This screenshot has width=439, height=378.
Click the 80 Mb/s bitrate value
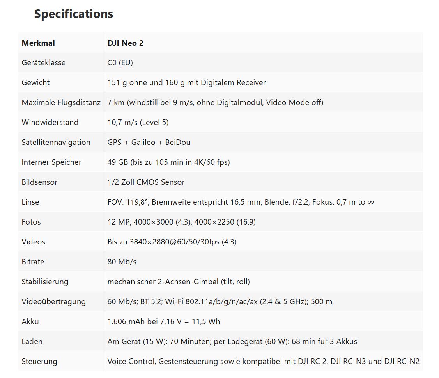pos(122,262)
